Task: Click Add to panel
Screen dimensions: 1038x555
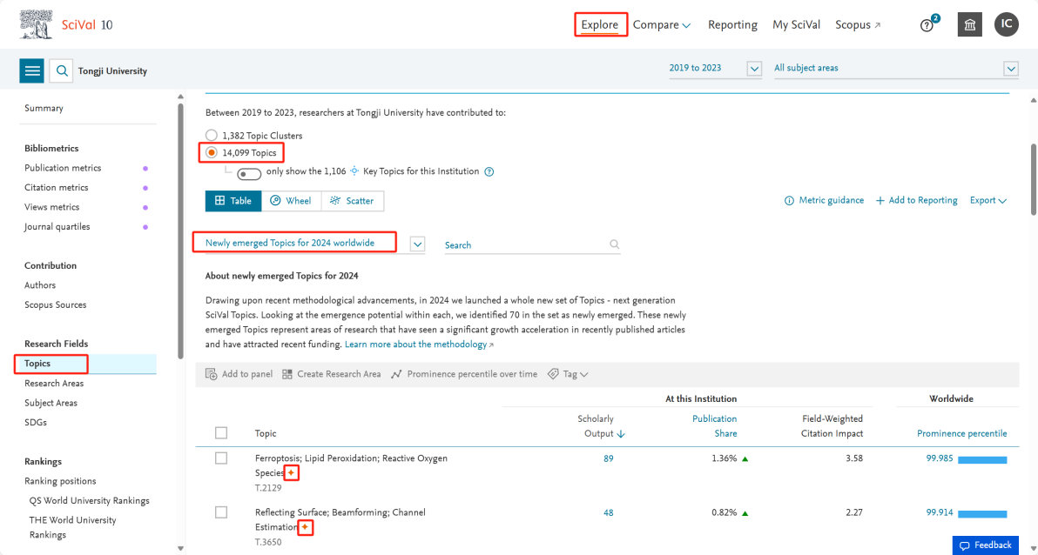Action: coord(239,374)
